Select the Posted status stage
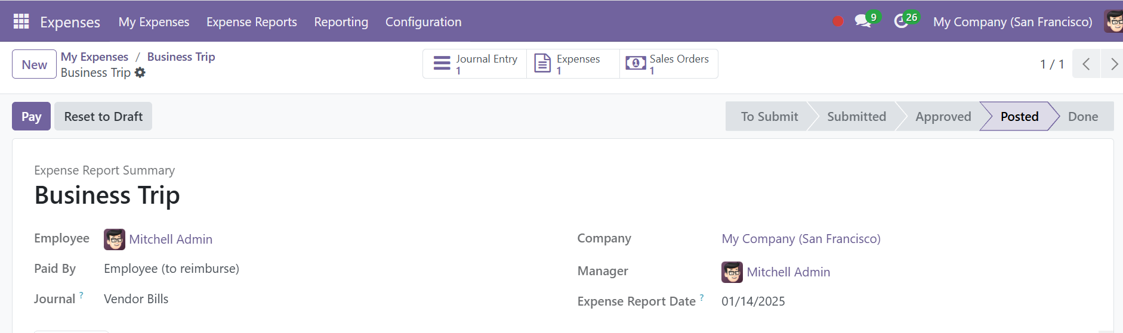The height and width of the screenshot is (333, 1123). [x=1019, y=116]
